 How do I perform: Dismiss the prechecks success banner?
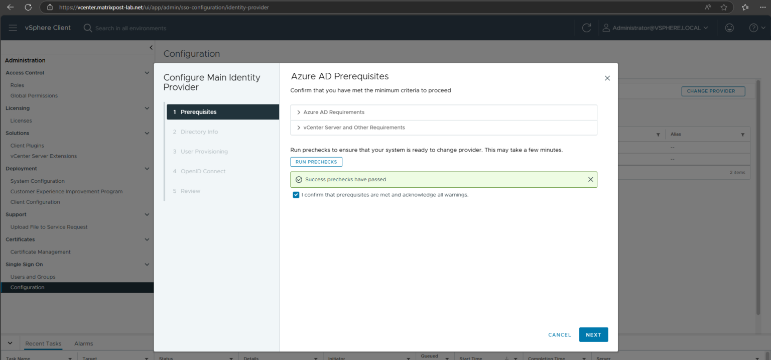tap(590, 179)
